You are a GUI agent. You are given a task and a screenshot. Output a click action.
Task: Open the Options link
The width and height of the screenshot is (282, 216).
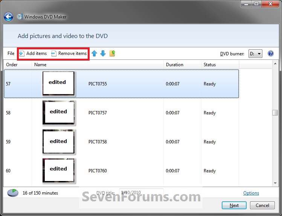tap(251, 193)
